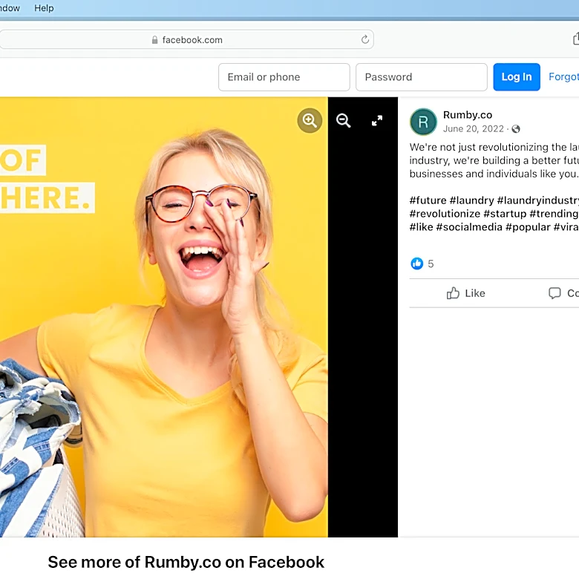Image resolution: width=579 pixels, height=579 pixels.
Task: Zoom out of the photo
Action: (x=344, y=120)
